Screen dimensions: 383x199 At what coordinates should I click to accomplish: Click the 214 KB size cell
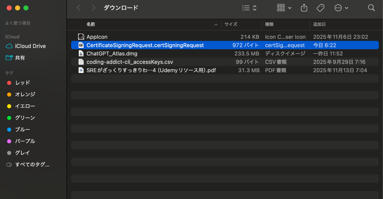(x=250, y=37)
